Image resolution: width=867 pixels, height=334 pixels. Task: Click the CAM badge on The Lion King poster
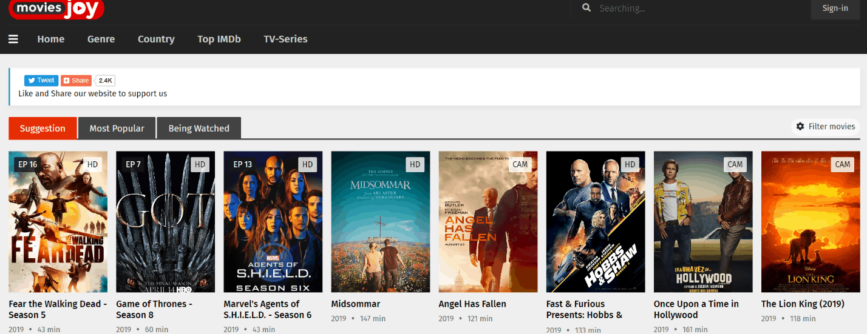(x=843, y=164)
